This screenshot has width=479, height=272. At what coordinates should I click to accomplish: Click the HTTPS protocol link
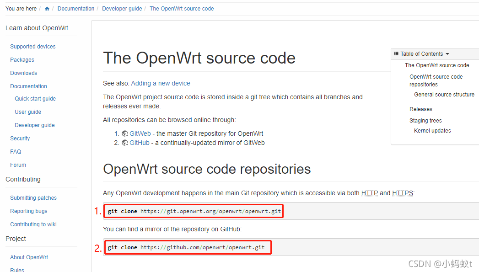coord(402,193)
